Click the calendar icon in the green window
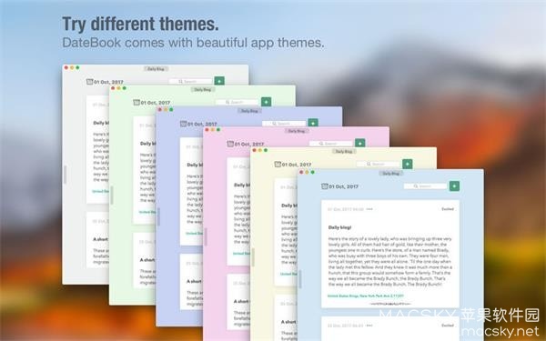The height and width of the screenshot is (341, 546). pos(136,102)
